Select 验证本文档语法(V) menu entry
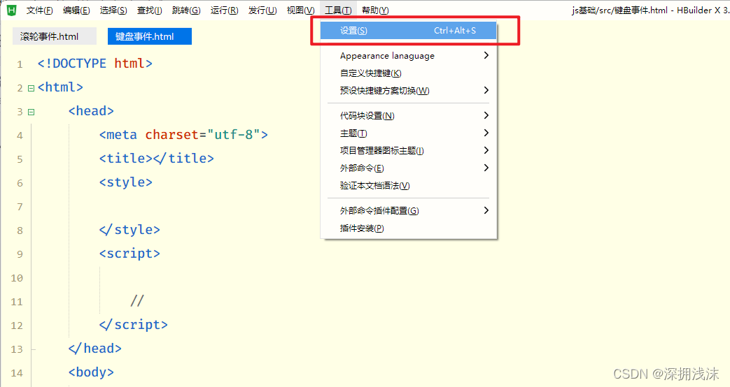This screenshot has width=730, height=387. click(x=409, y=186)
